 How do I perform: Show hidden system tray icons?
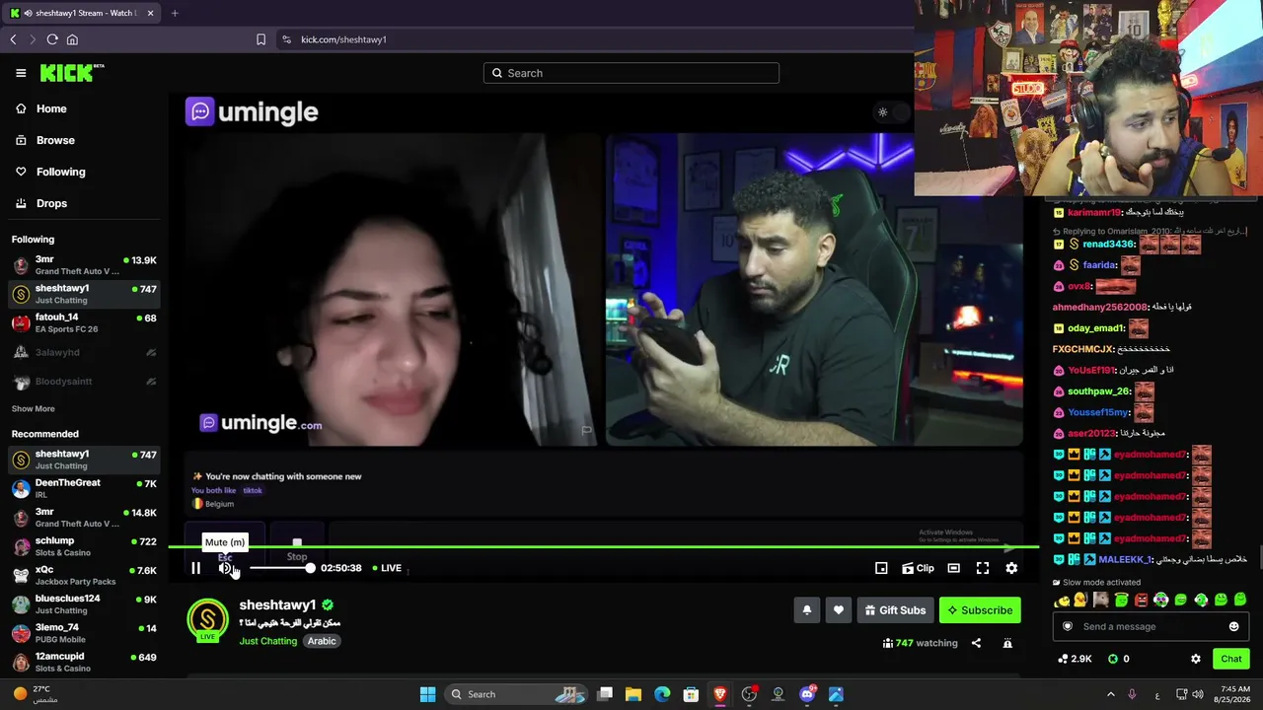(x=1110, y=694)
